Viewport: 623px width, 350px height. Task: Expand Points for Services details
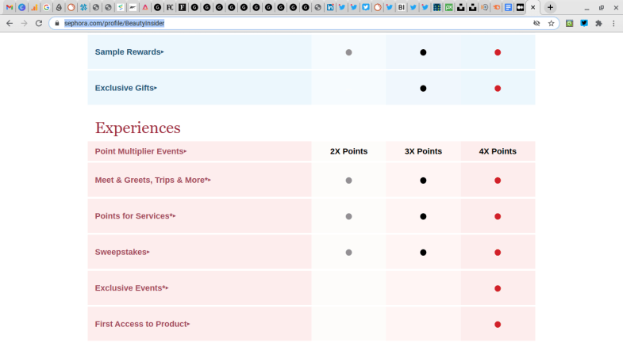135,216
